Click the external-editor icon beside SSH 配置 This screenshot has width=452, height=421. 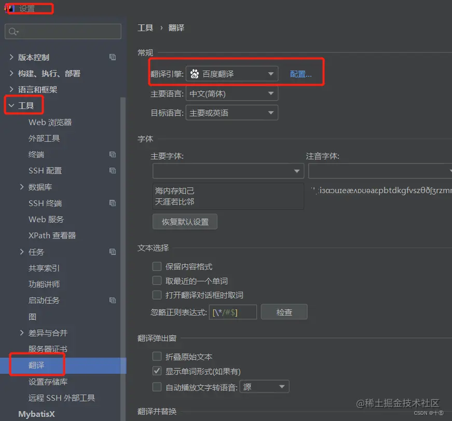point(113,170)
